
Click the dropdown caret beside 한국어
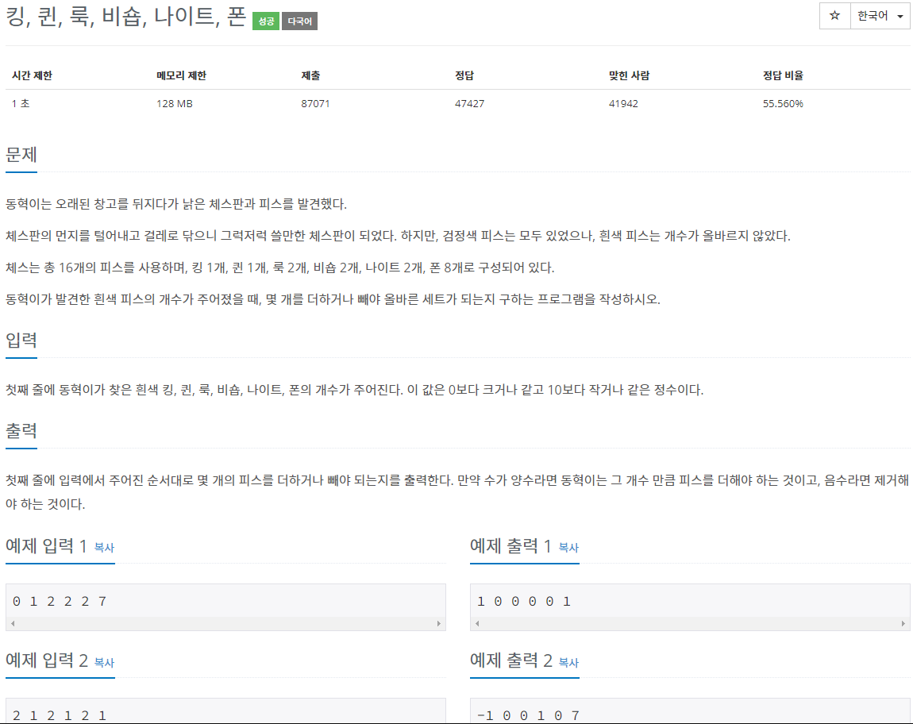pos(900,17)
